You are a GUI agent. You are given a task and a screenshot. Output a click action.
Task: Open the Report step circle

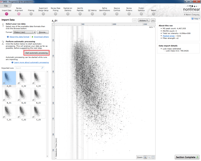coord(153,14)
